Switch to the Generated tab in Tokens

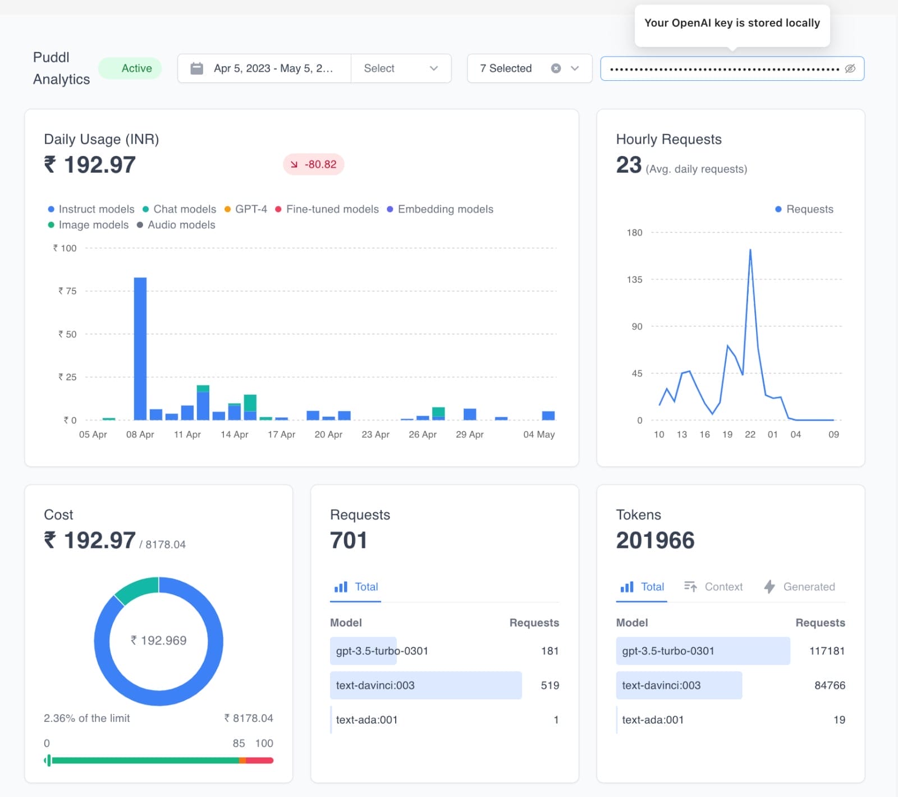(x=800, y=587)
